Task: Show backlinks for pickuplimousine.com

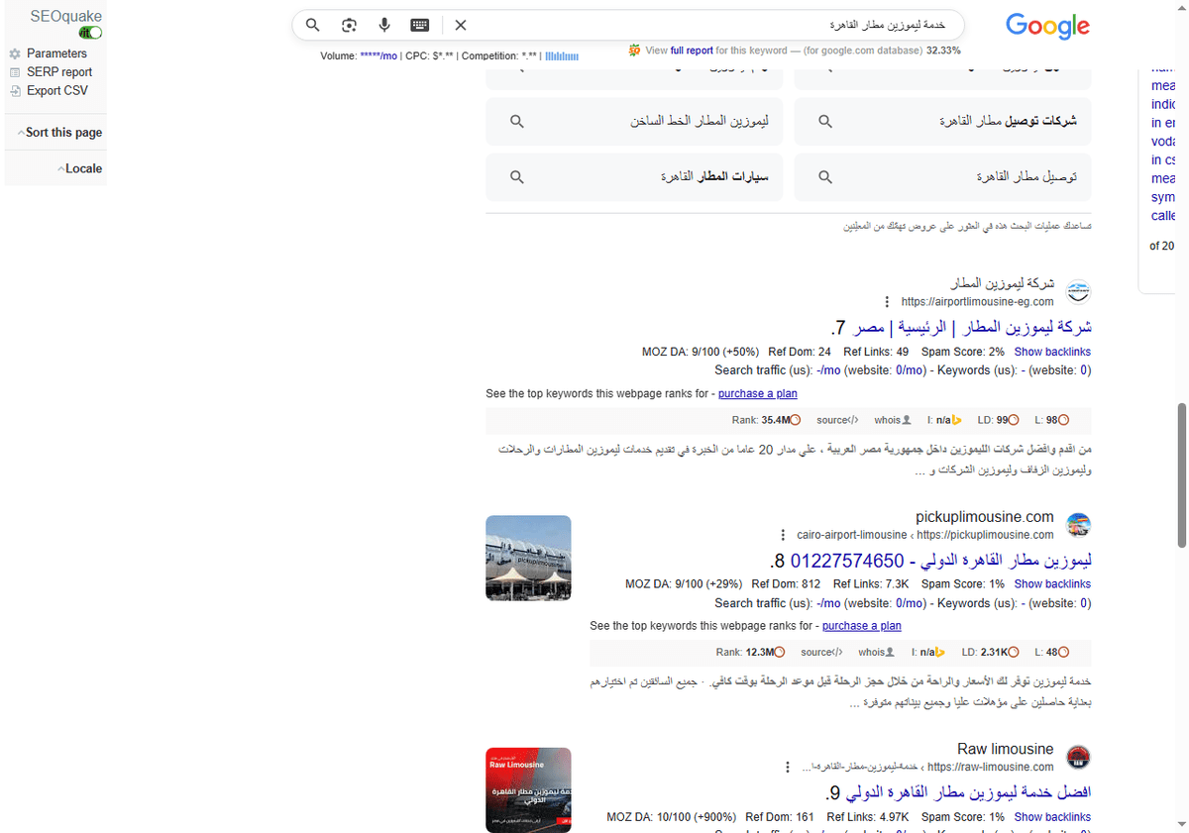Action: click(x=1052, y=583)
